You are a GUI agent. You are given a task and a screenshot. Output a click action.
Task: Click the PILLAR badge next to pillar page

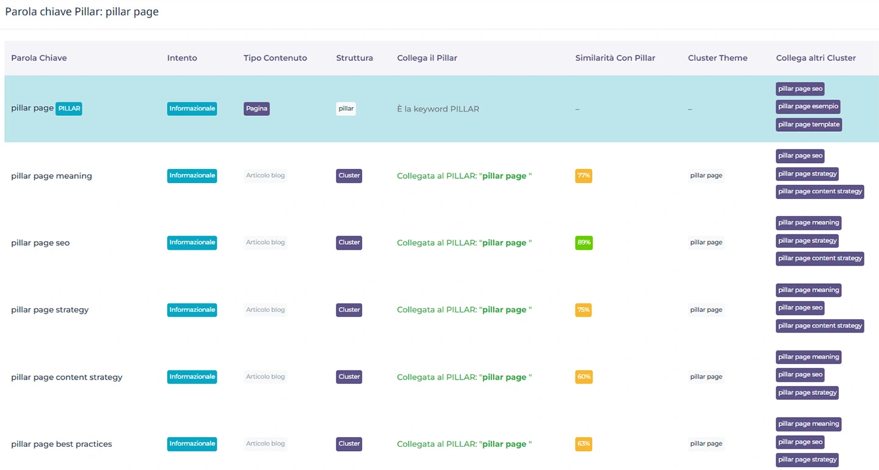(69, 109)
